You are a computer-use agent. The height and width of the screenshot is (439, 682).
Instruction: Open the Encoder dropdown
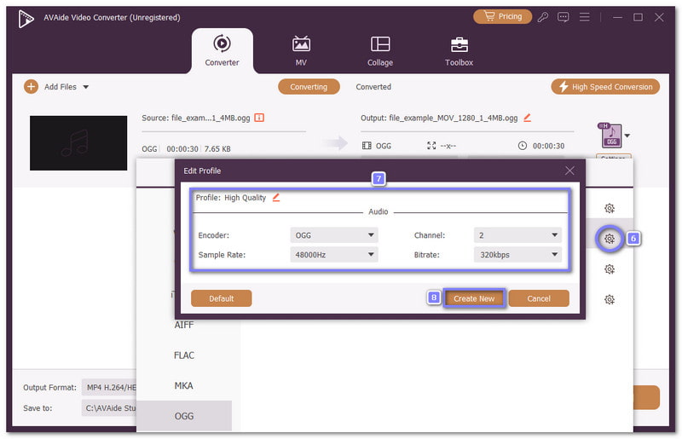[x=333, y=234]
